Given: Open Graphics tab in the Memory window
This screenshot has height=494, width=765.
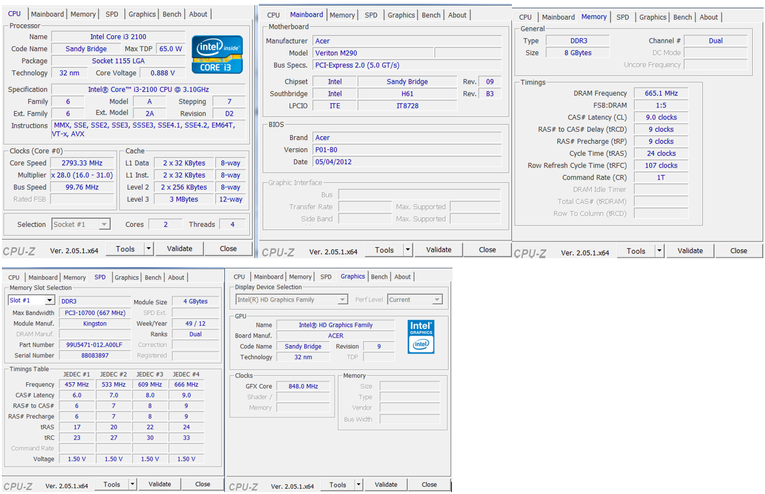Looking at the screenshot, I should point(653,17).
